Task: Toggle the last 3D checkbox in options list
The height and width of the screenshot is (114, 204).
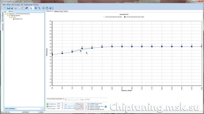Action: click(x=86, y=109)
